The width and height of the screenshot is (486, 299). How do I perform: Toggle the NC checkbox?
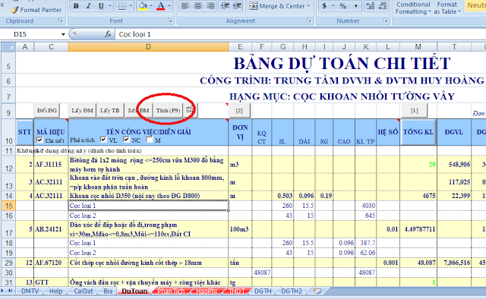[126, 140]
